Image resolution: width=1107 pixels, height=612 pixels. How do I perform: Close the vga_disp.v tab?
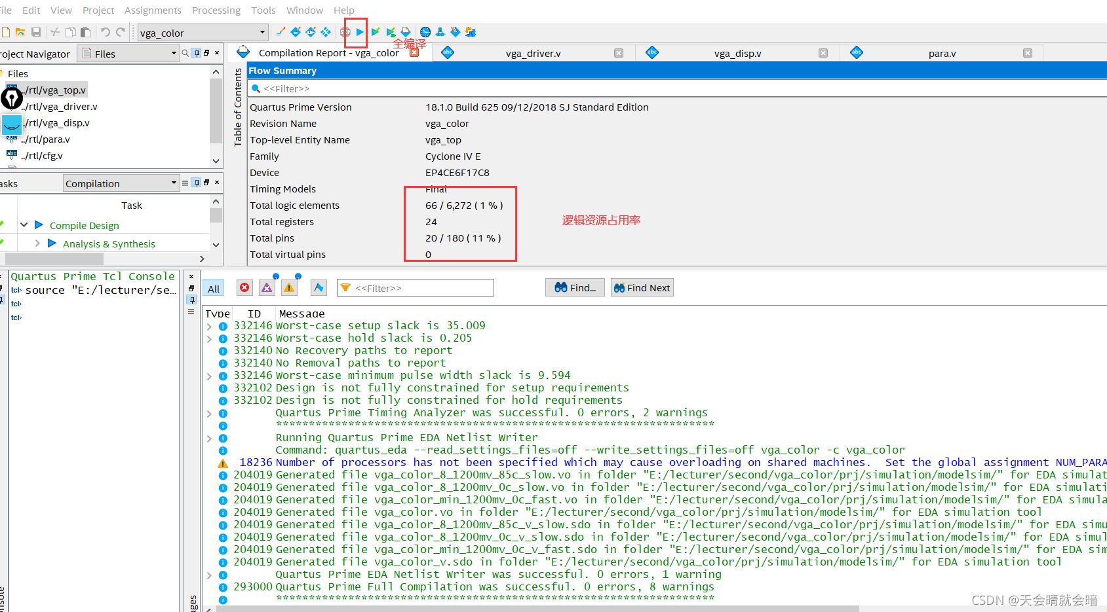pyautogui.click(x=823, y=53)
